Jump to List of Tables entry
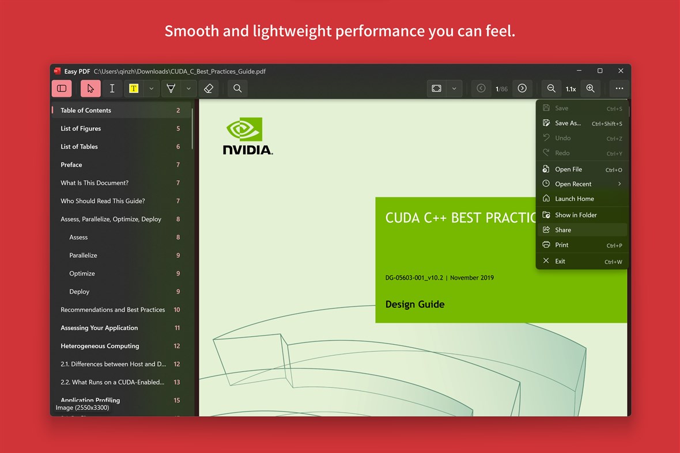Viewport: 680px width, 453px height. [121, 147]
